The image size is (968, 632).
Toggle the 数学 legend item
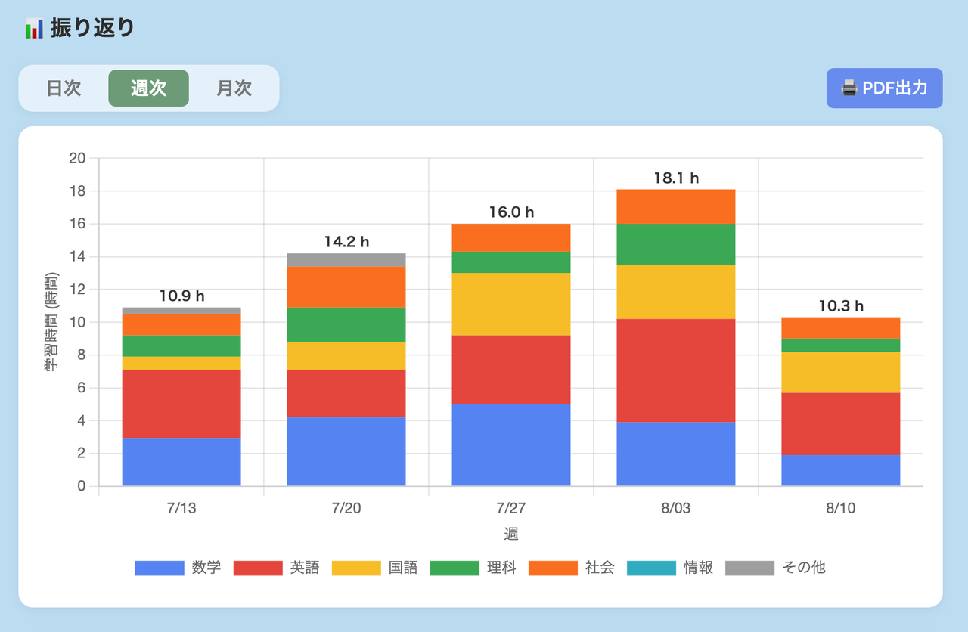click(178, 568)
